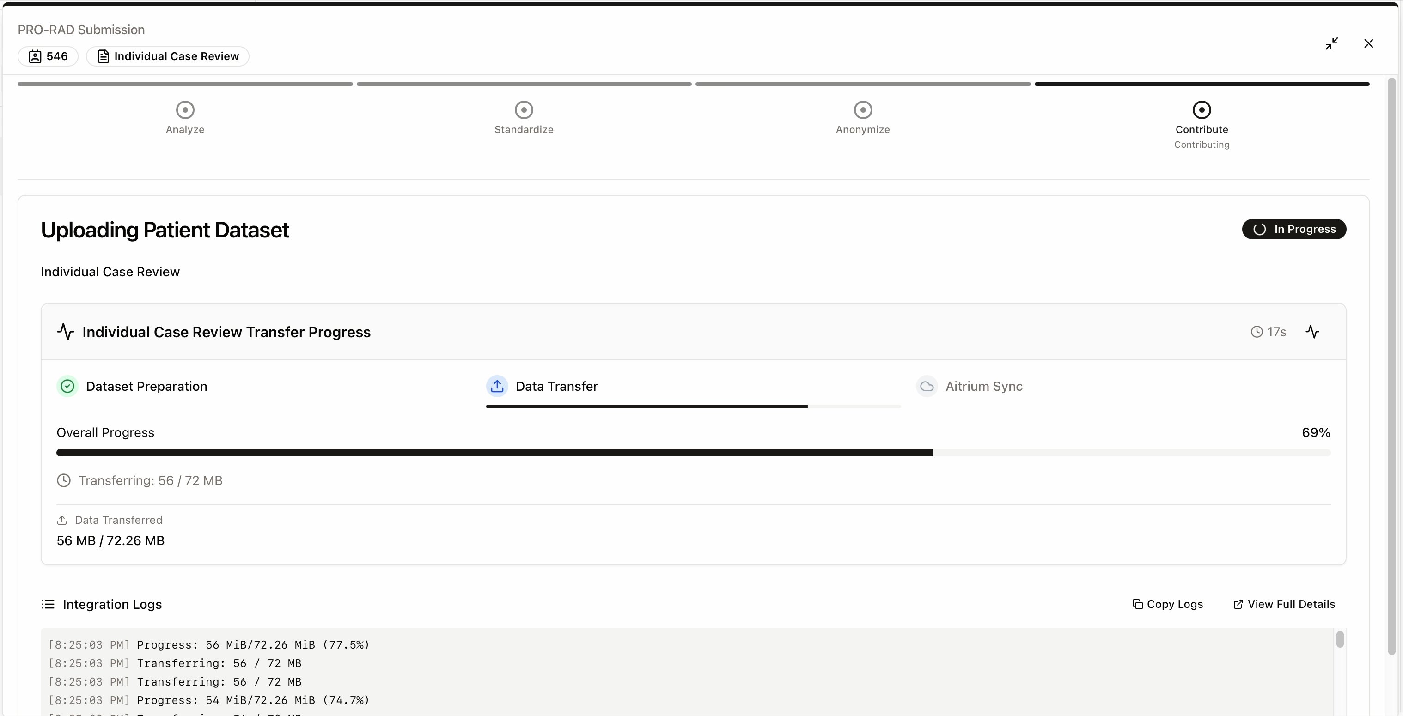Click the Overall Progress label
This screenshot has width=1403, height=716.
tap(105, 433)
